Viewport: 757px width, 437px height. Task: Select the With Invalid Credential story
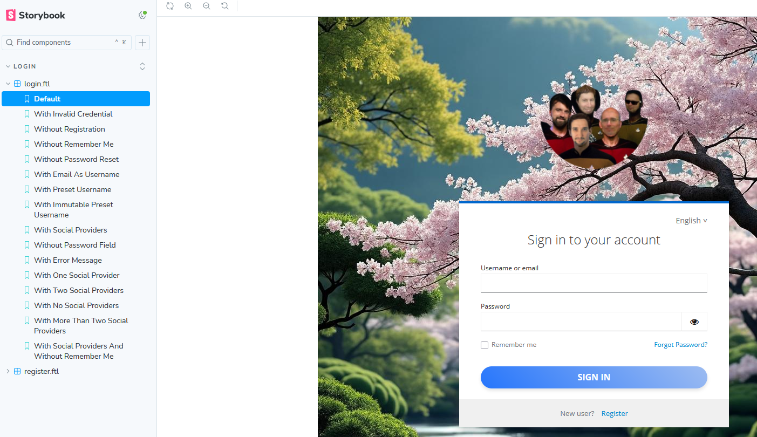(x=73, y=114)
